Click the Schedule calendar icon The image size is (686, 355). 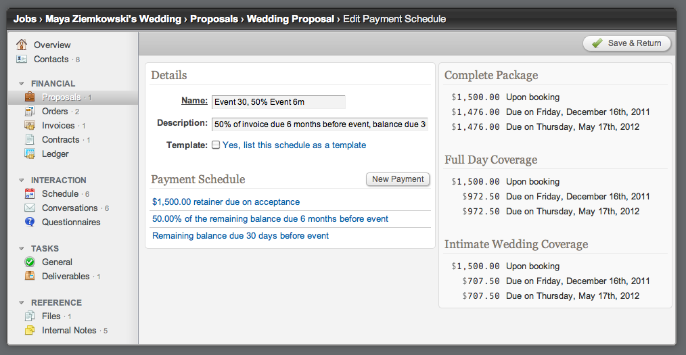tap(30, 193)
